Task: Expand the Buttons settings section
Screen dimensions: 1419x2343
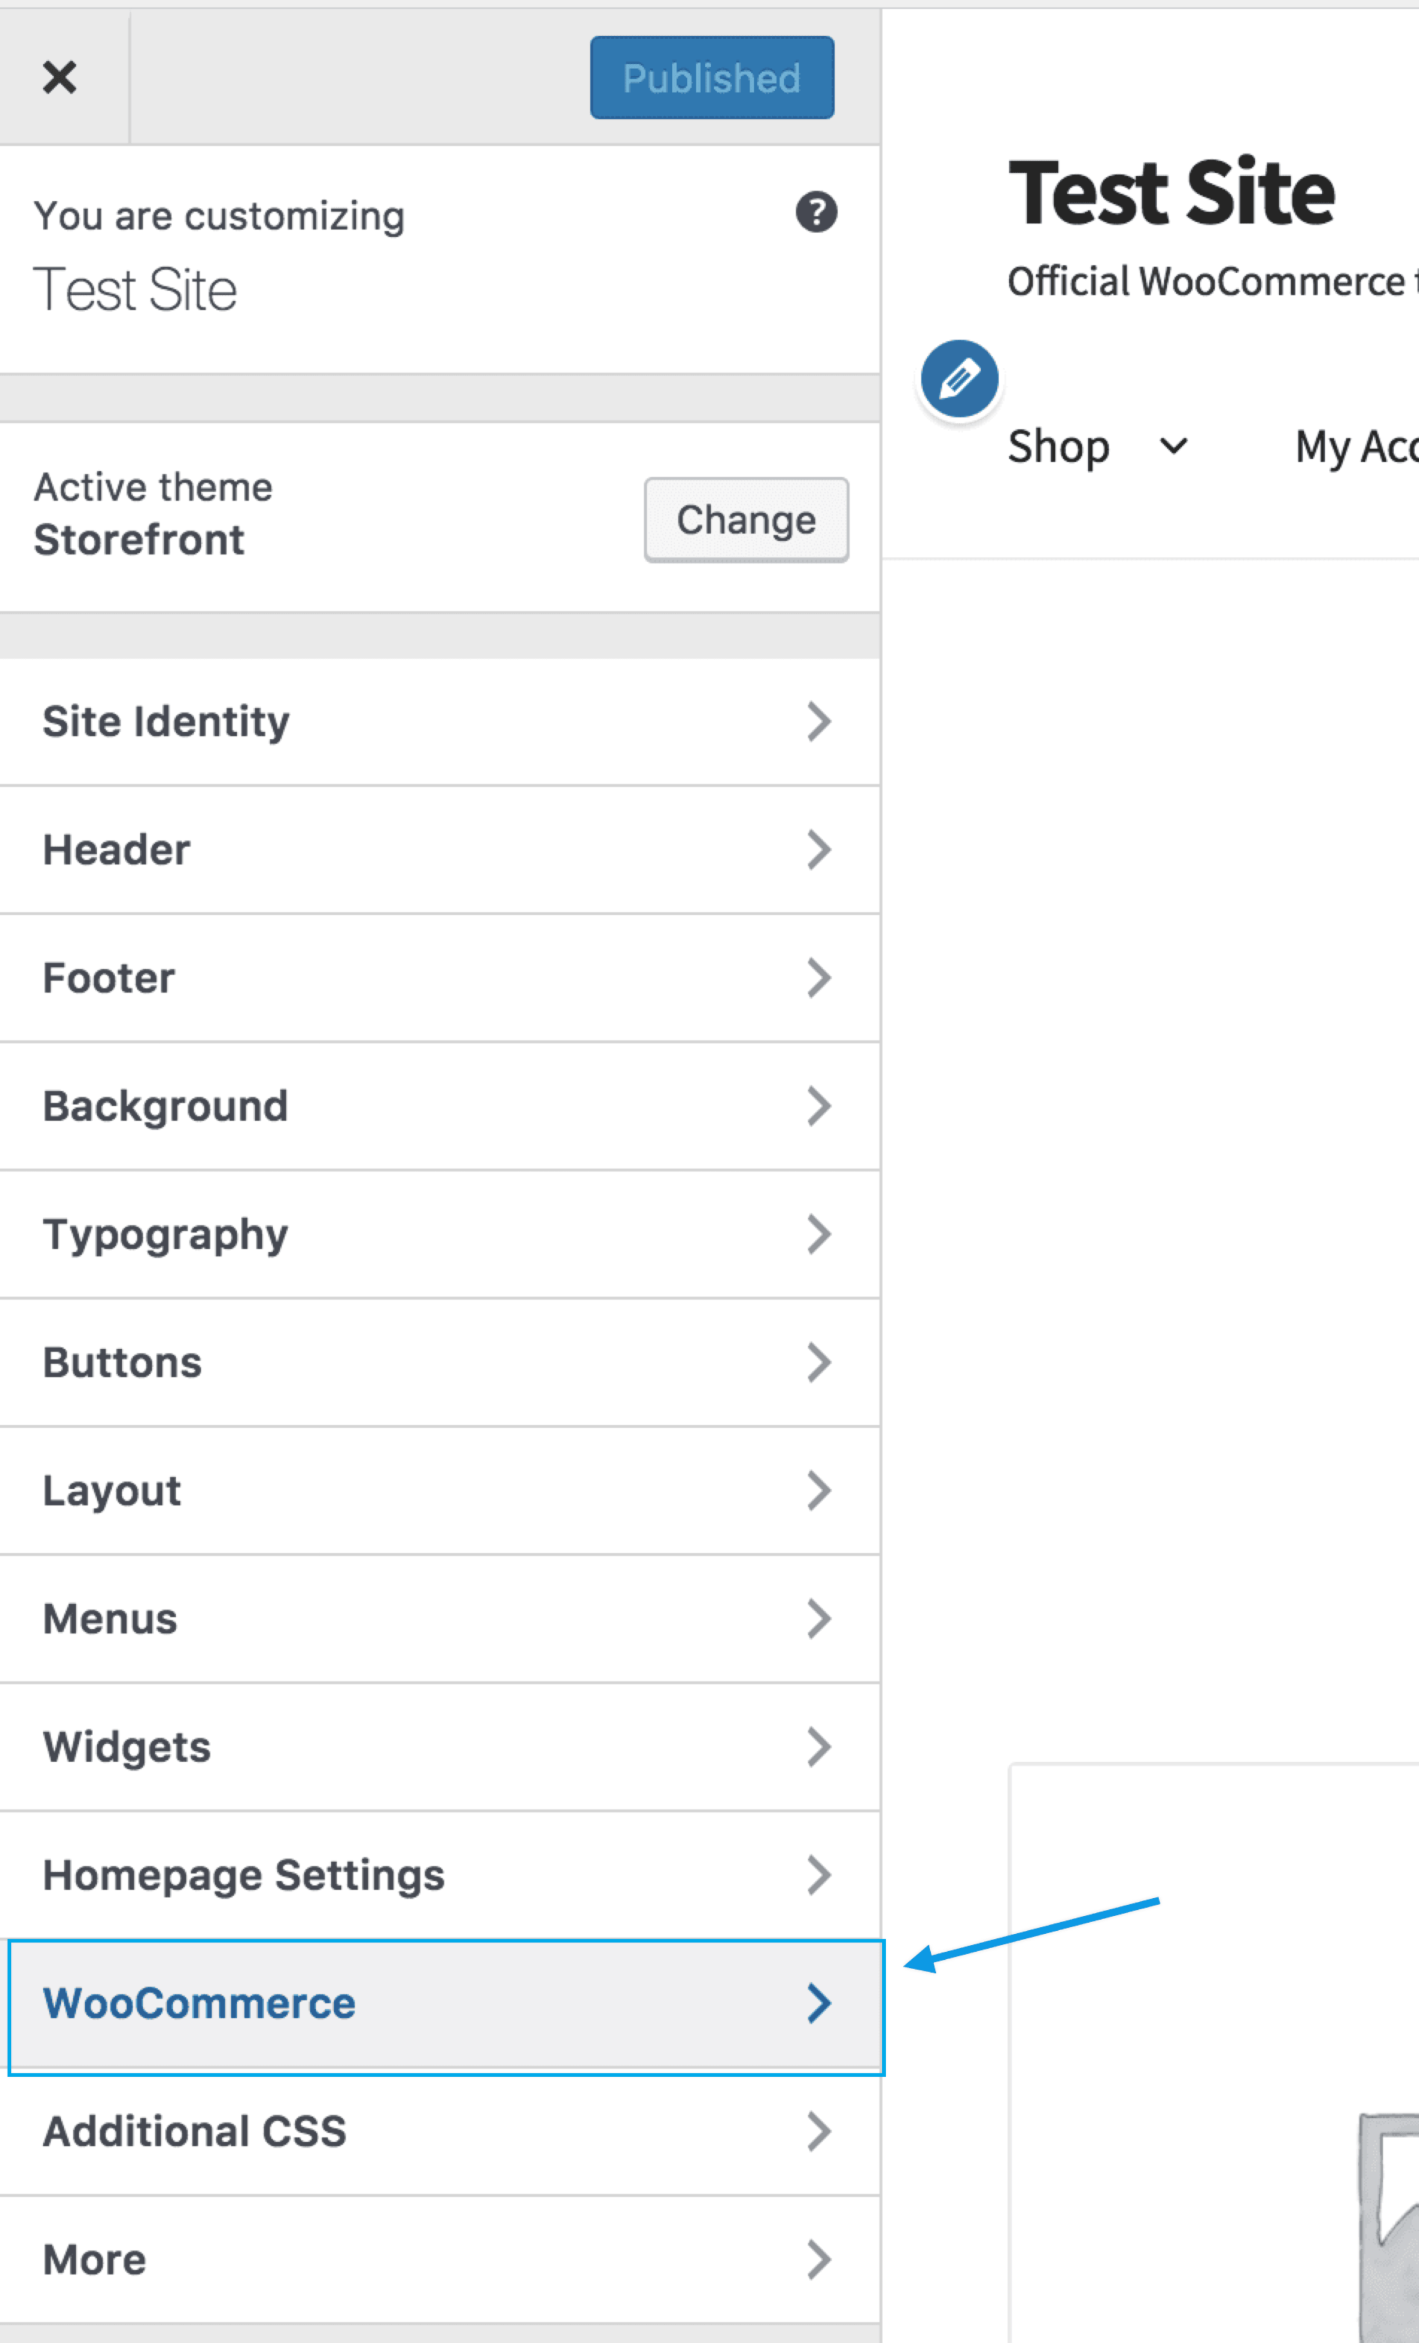Action: pyautogui.click(x=438, y=1362)
